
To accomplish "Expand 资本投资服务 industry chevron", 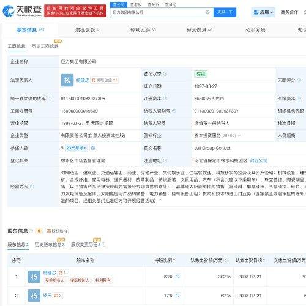I will 239,135.
